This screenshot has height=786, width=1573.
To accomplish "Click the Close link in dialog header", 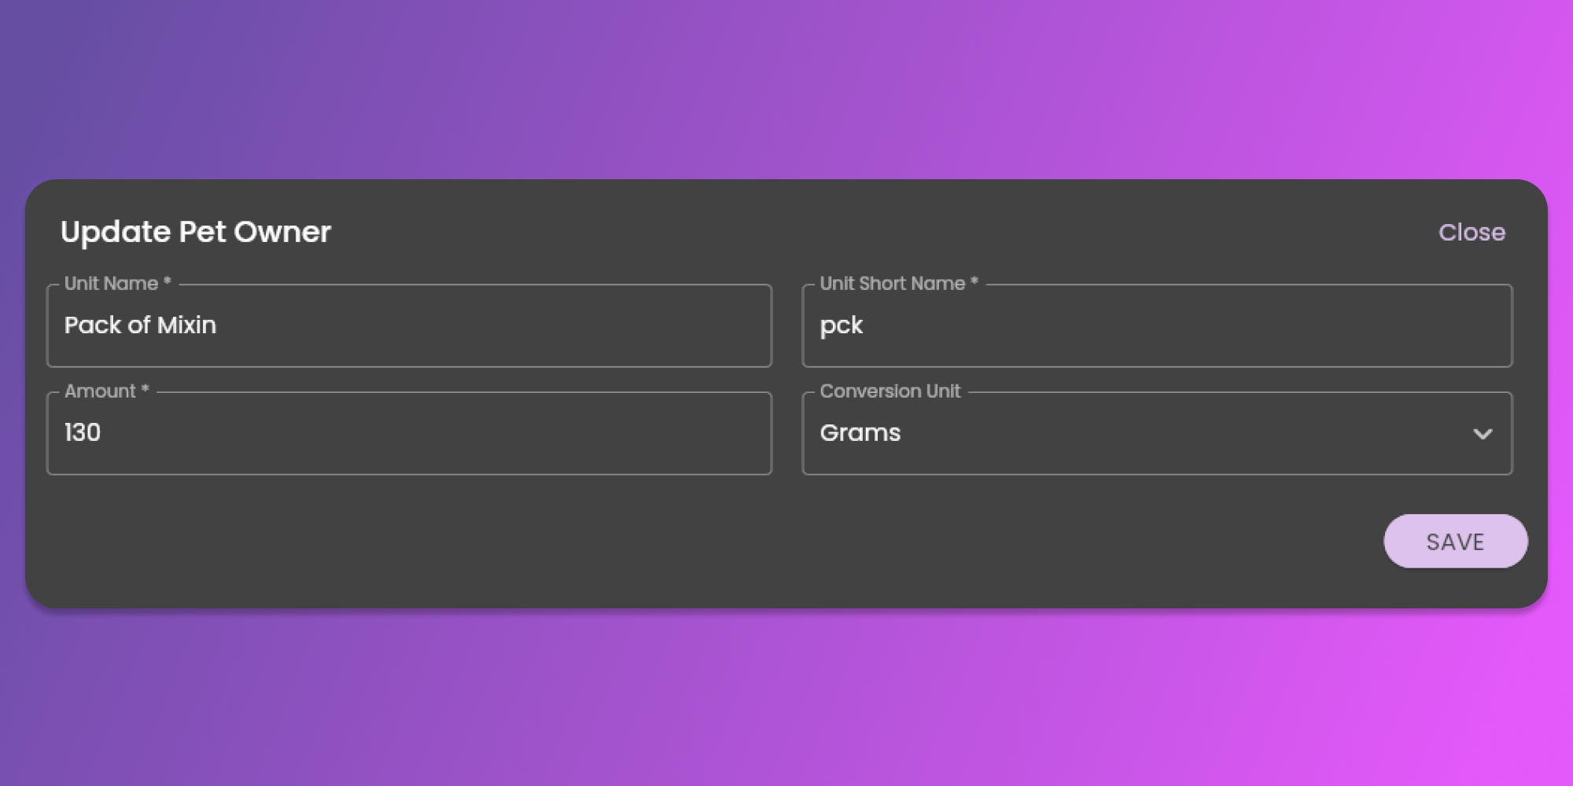I will coord(1471,233).
